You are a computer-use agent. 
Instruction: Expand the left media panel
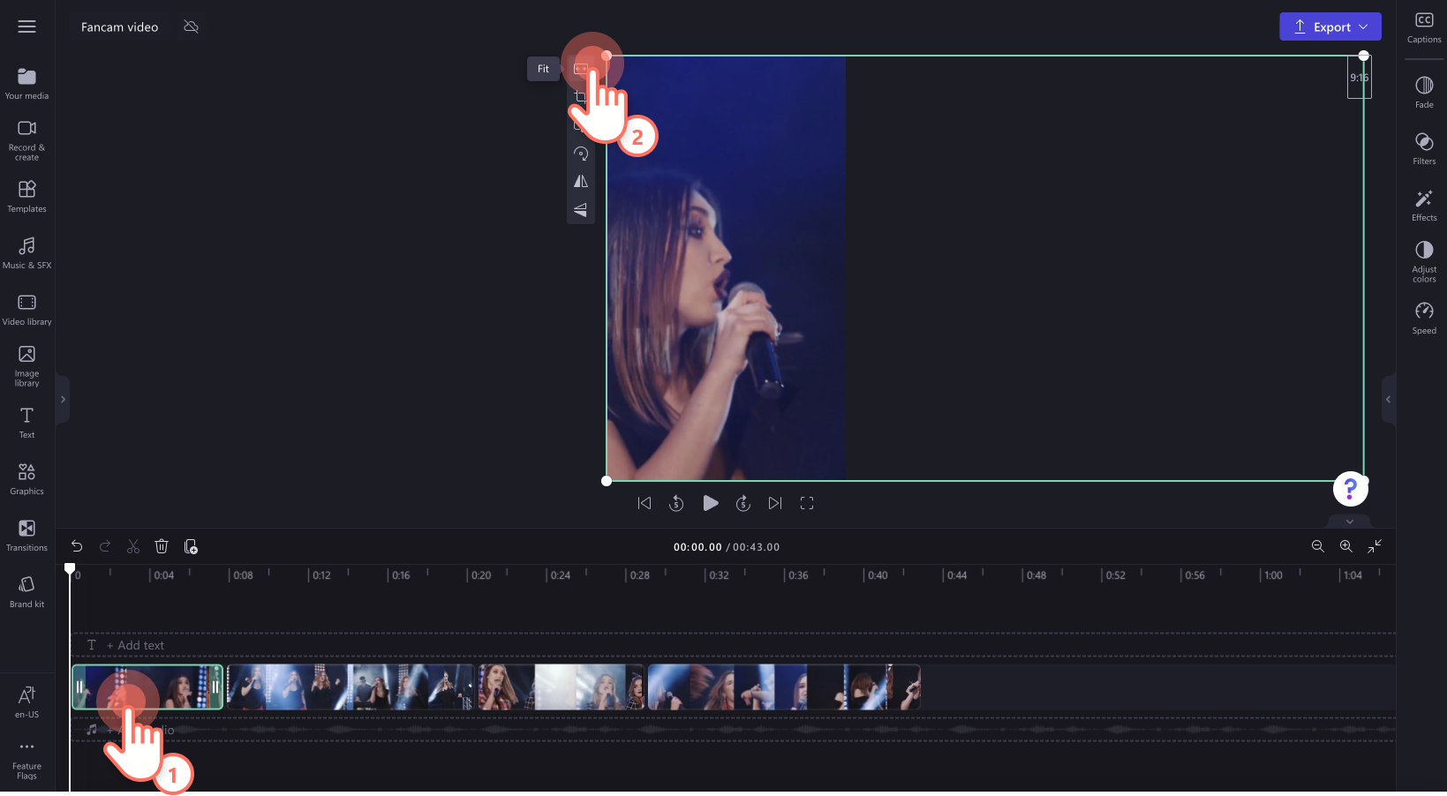63,399
